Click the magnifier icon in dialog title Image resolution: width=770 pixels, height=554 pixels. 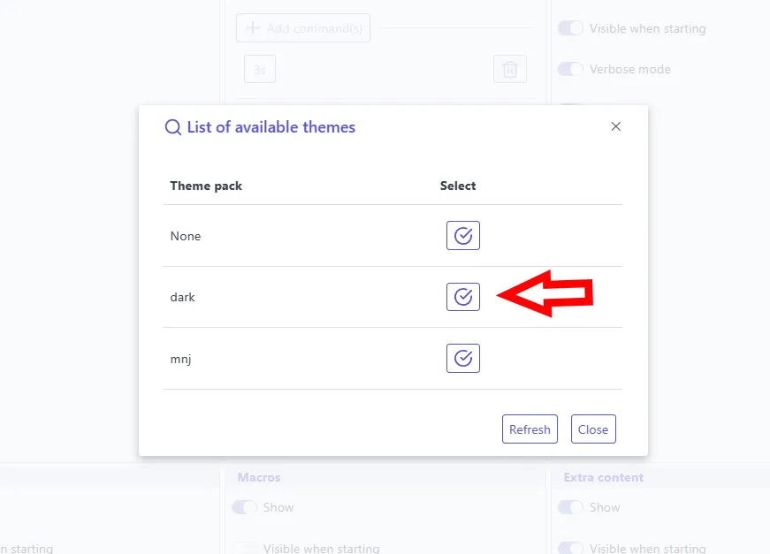coord(173,127)
